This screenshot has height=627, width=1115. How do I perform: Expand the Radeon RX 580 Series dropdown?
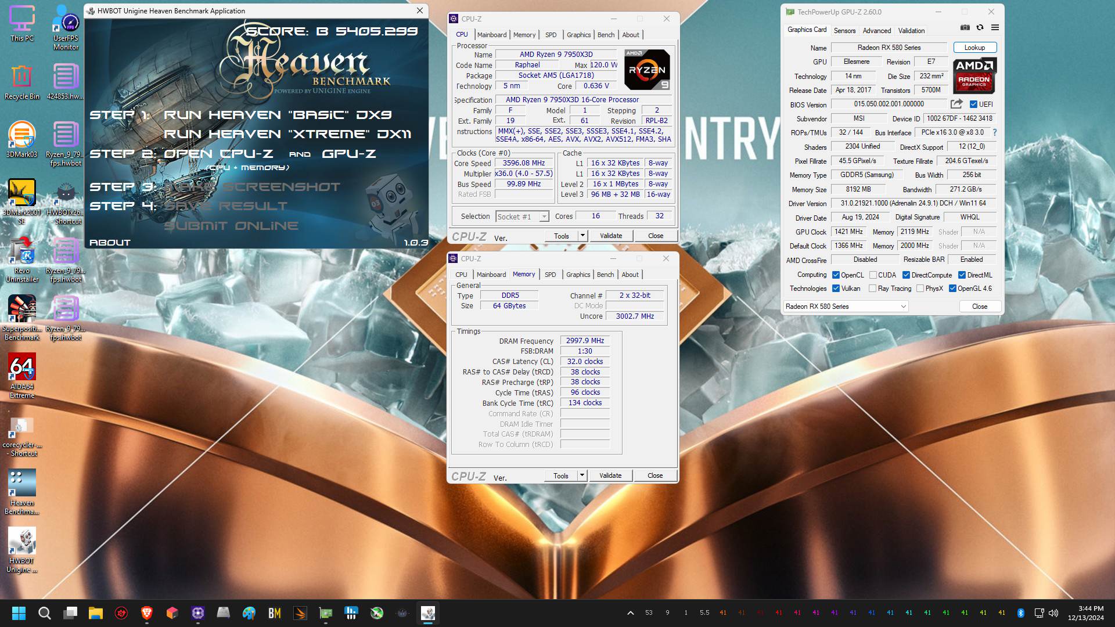tap(846, 307)
